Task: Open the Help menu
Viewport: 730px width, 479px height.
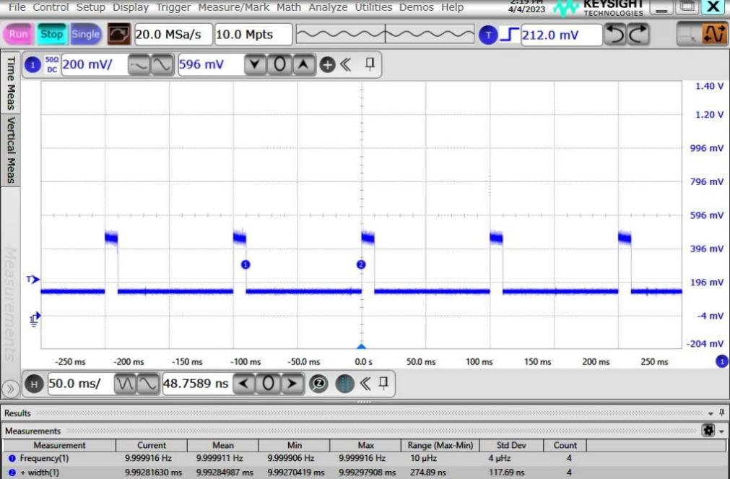Action: pos(452,7)
